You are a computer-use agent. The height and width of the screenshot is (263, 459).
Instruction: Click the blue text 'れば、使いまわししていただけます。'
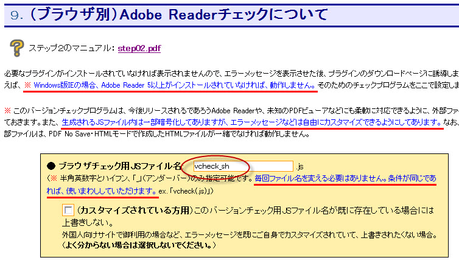click(x=102, y=191)
